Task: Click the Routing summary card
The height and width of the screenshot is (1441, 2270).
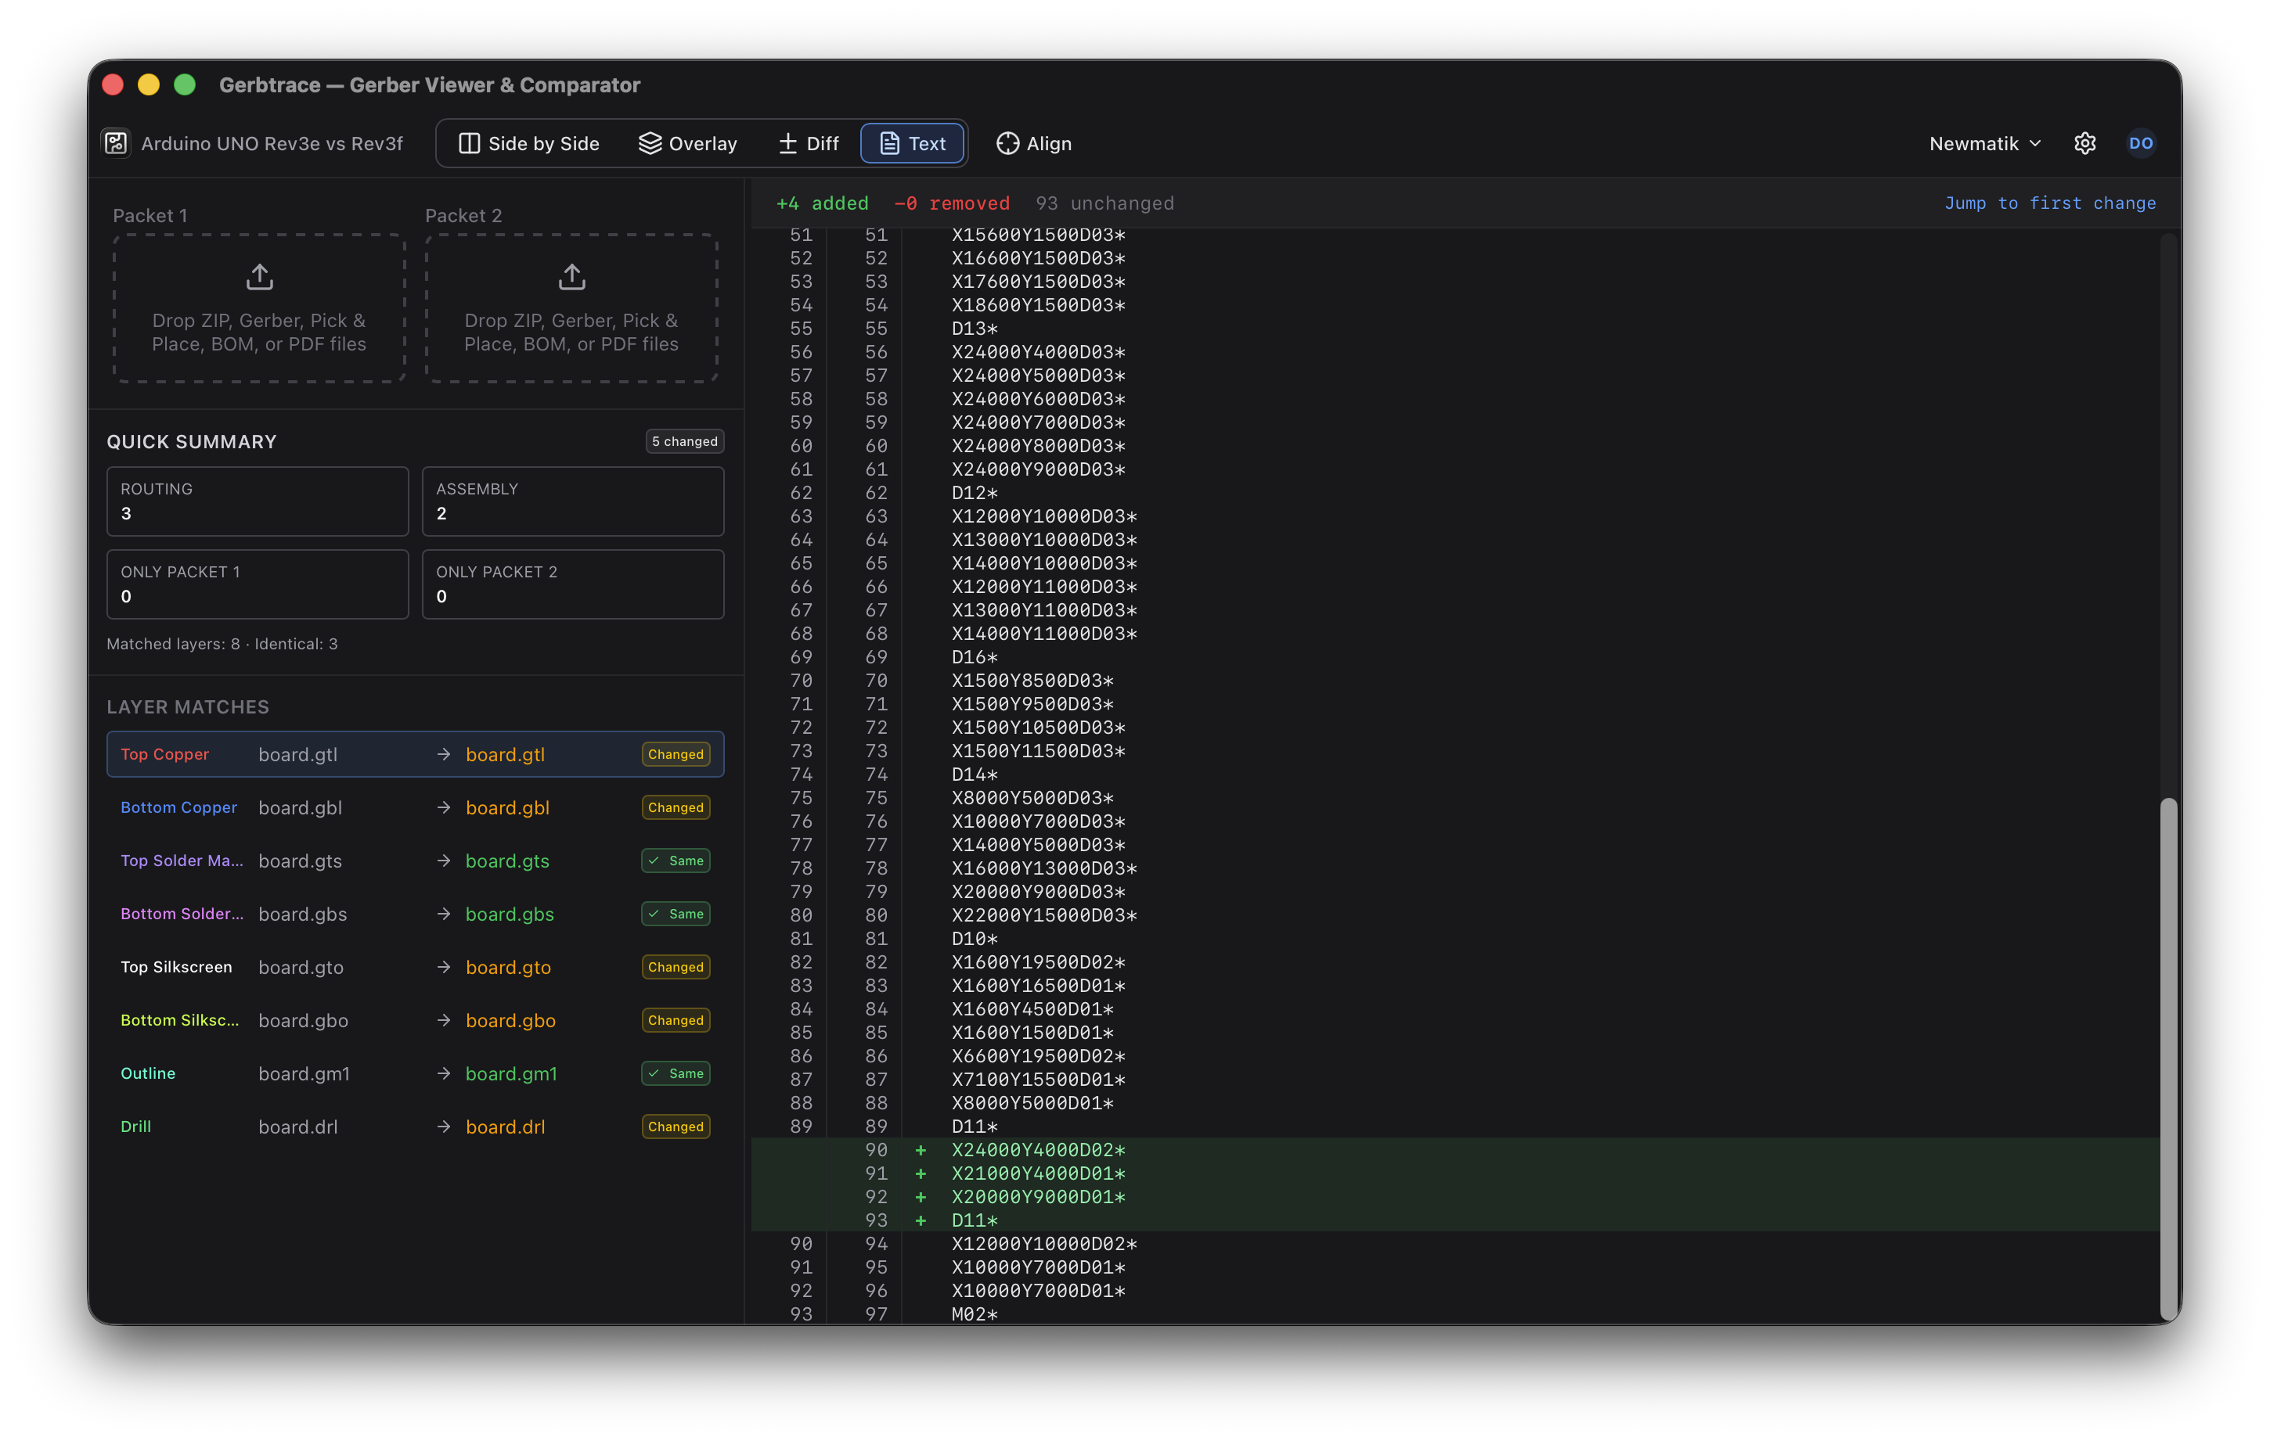Action: [258, 501]
